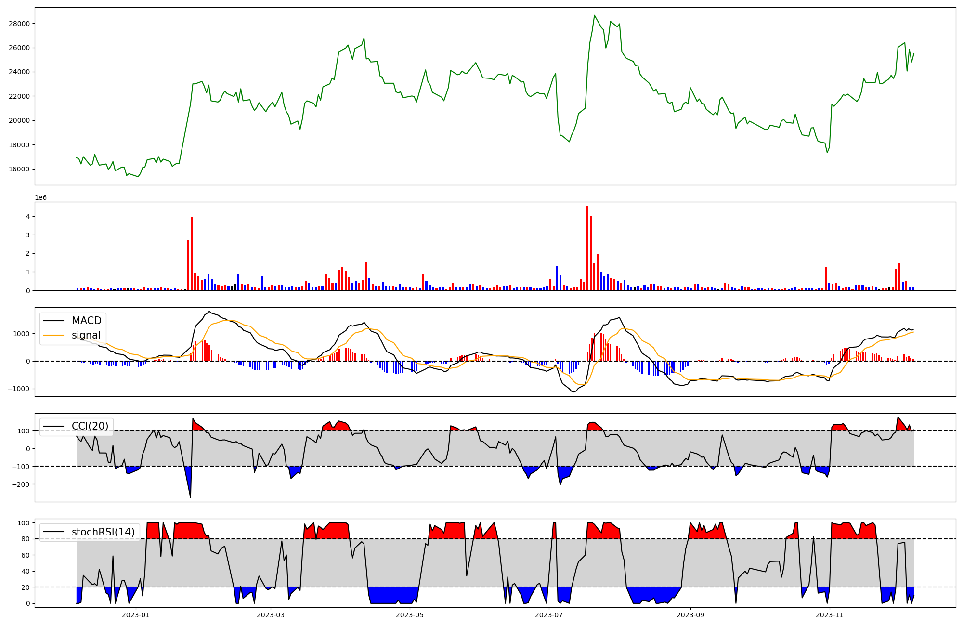
Task: Click the 1e6 volume scale label
Action: point(40,197)
